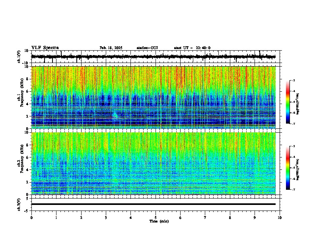This screenshot has height=244, width=315.
Task: Click the 'VLF Spectra' title text
Action: (x=45, y=48)
